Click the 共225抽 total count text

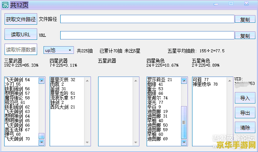[85, 51]
